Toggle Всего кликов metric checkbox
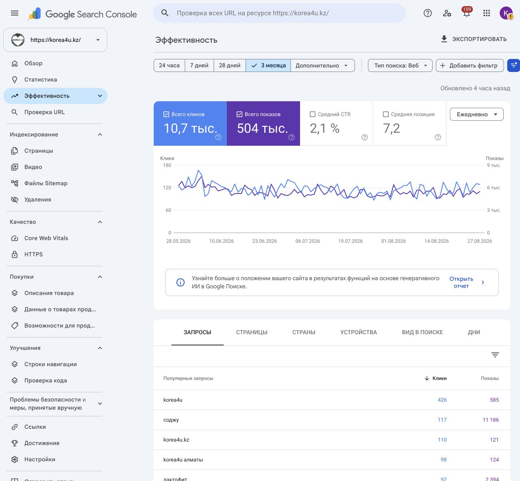 coord(166,114)
